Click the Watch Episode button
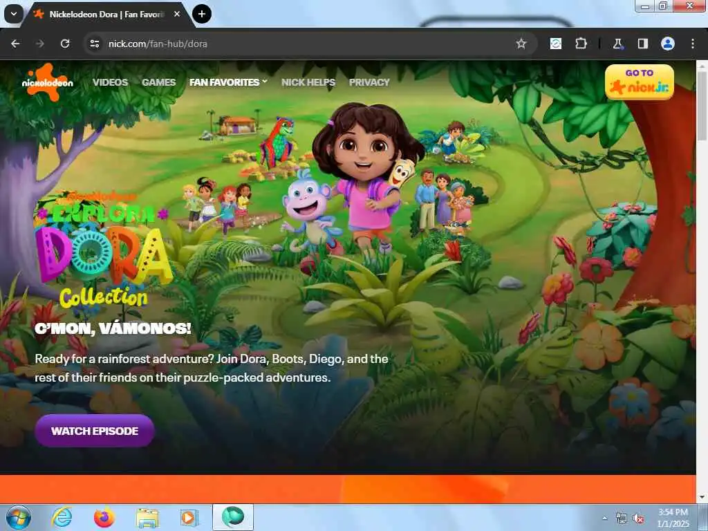Viewport: 708px width, 531px height. click(94, 431)
